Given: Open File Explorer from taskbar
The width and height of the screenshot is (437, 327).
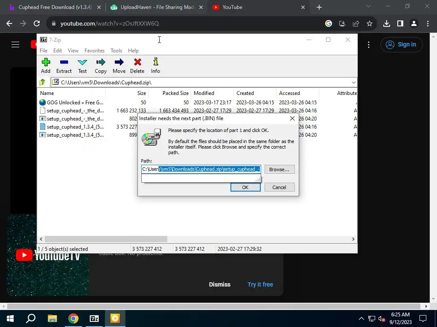Looking at the screenshot, I should 52,318.
